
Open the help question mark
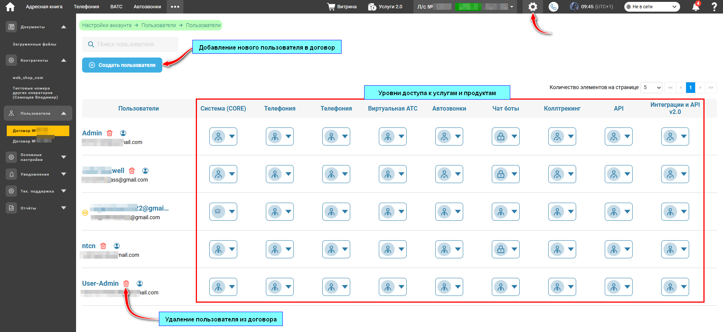click(714, 7)
